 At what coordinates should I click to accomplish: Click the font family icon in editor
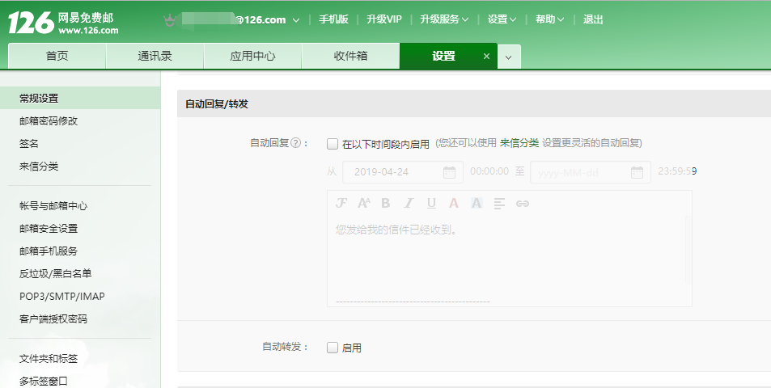click(x=341, y=204)
